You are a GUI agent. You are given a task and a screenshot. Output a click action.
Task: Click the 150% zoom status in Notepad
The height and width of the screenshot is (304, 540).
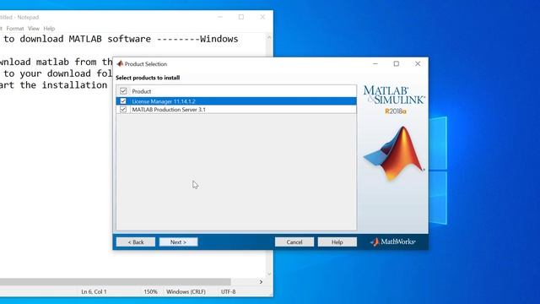pyautogui.click(x=150, y=291)
